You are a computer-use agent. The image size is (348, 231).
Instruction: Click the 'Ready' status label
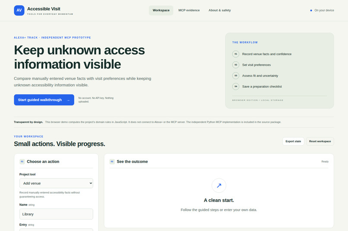325,162
